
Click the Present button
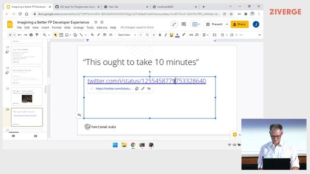214,24
